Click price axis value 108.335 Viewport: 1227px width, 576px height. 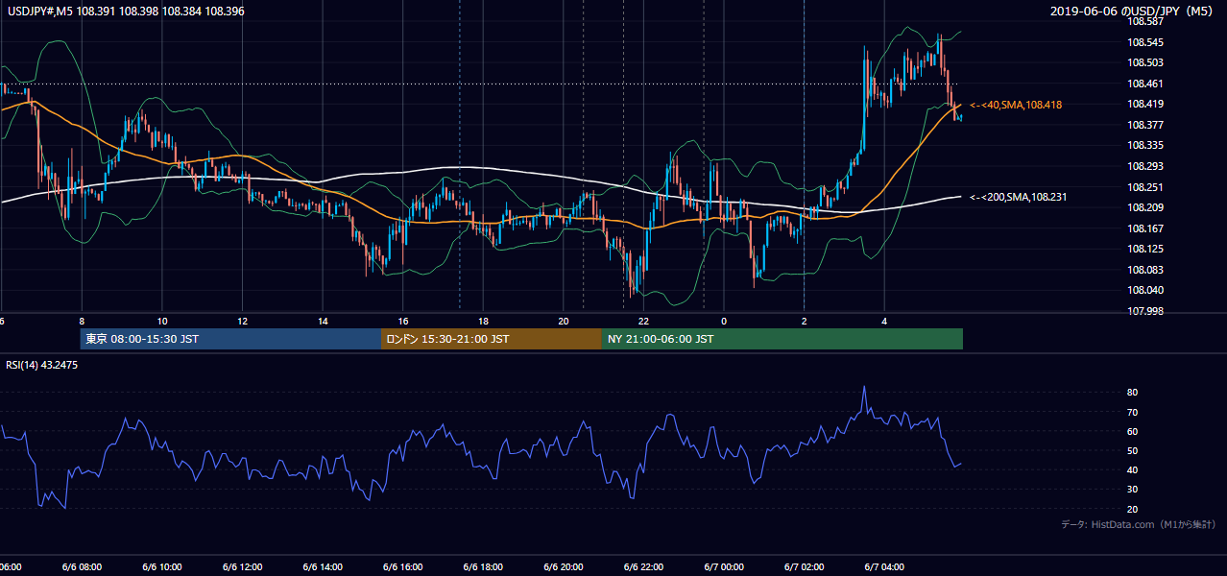click(1145, 145)
